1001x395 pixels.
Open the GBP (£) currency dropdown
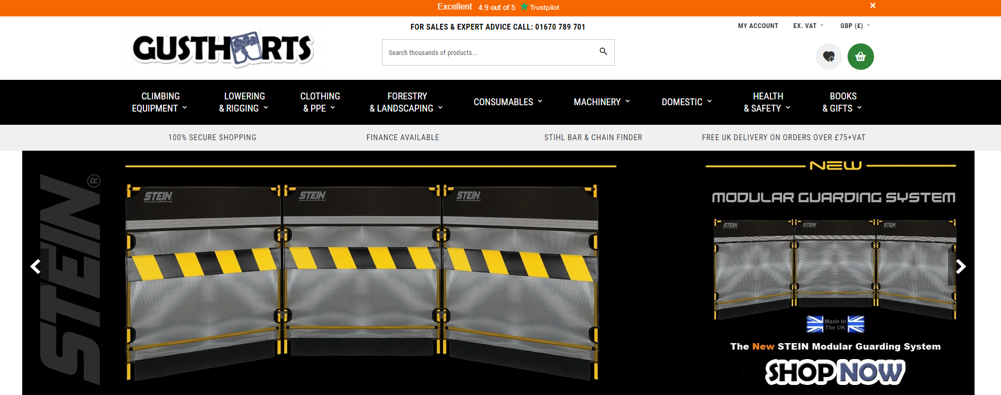coord(855,25)
